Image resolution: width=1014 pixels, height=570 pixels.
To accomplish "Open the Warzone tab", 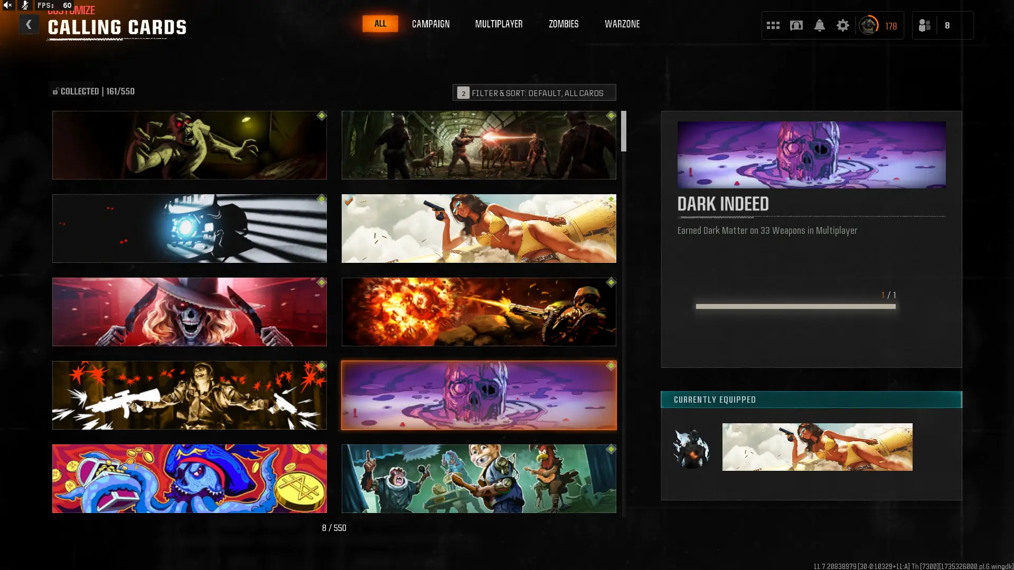I will [x=622, y=24].
